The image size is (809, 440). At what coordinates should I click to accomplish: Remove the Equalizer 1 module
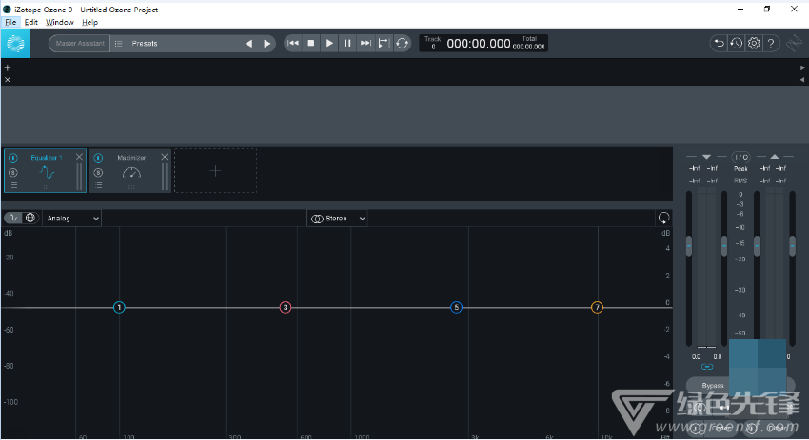[x=79, y=157]
